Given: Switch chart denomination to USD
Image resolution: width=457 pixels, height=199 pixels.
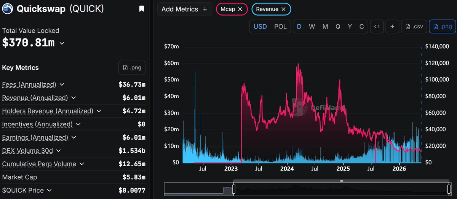Looking at the screenshot, I should (260, 27).
